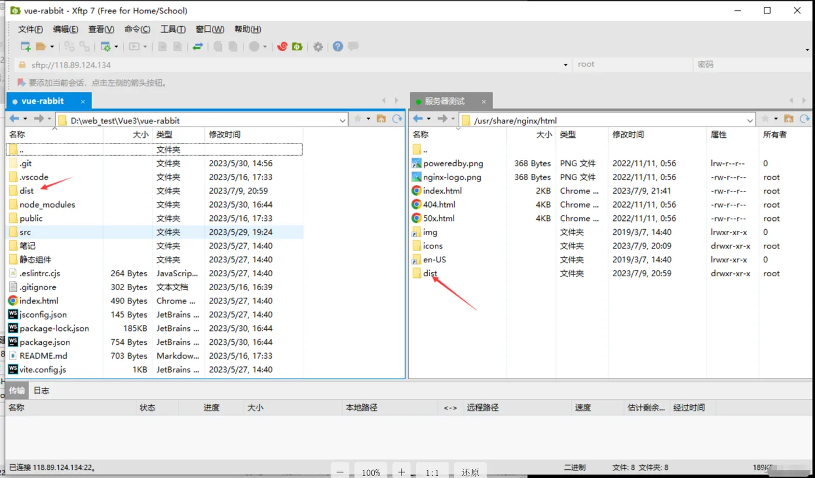Open the 工具(T) menu
The height and width of the screenshot is (478, 815).
pos(173,29)
